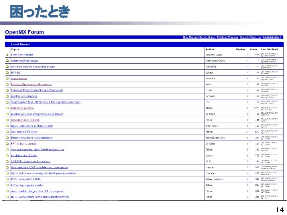Click folder icon beside problem with graphene
The image size is (287, 215).
[x=7, y=96]
